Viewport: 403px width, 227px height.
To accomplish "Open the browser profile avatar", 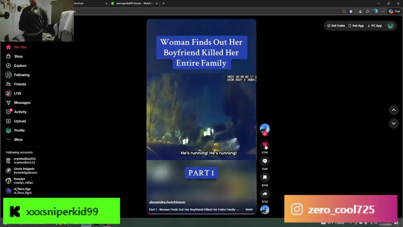I will coord(375,11).
